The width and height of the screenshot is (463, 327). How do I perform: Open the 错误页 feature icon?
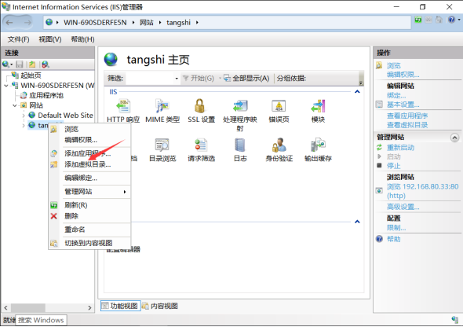point(279,111)
